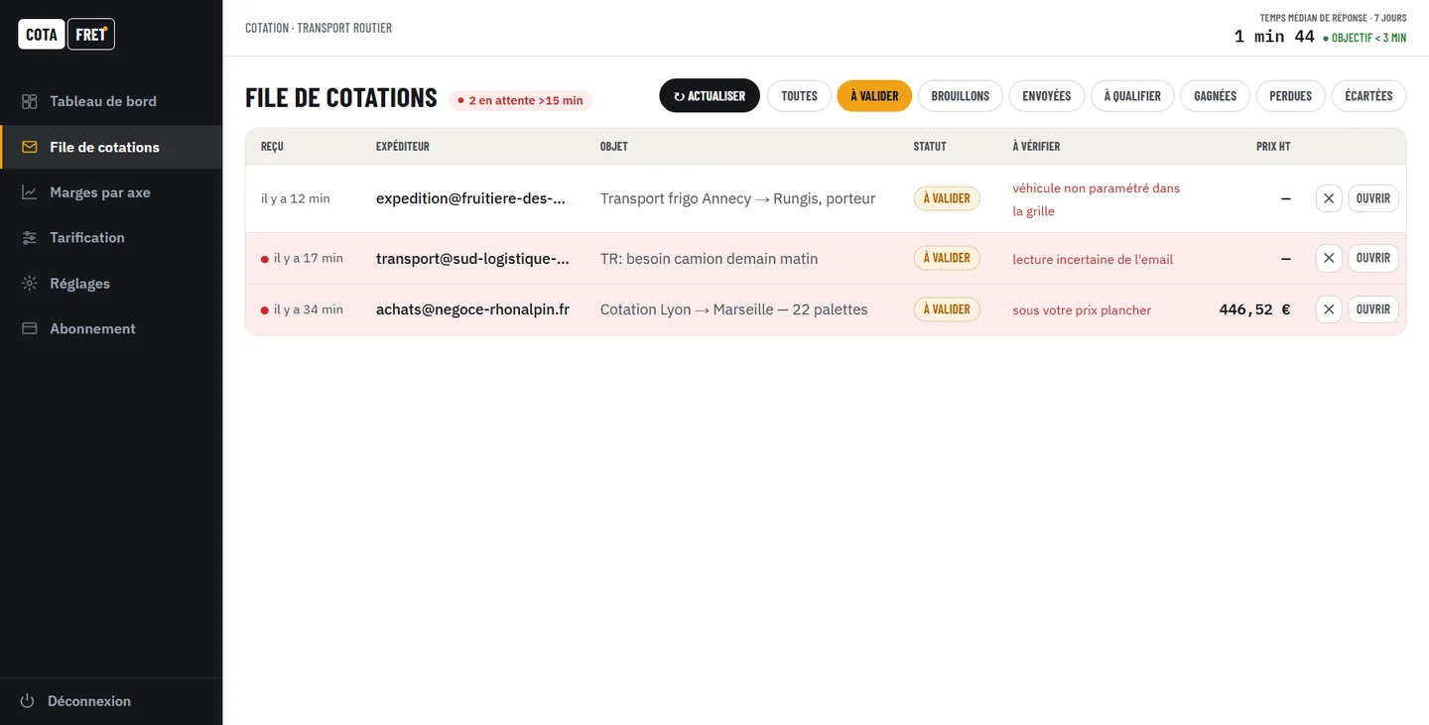Switch to À qualifier filter

point(1132,96)
